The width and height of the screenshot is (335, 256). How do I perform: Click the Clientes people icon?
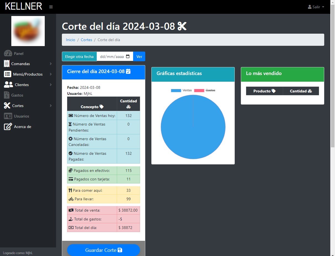[x=8, y=85]
